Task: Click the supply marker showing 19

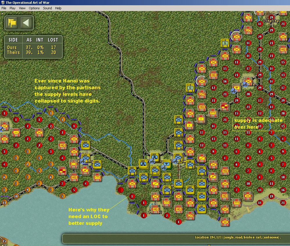Action: coord(271,196)
